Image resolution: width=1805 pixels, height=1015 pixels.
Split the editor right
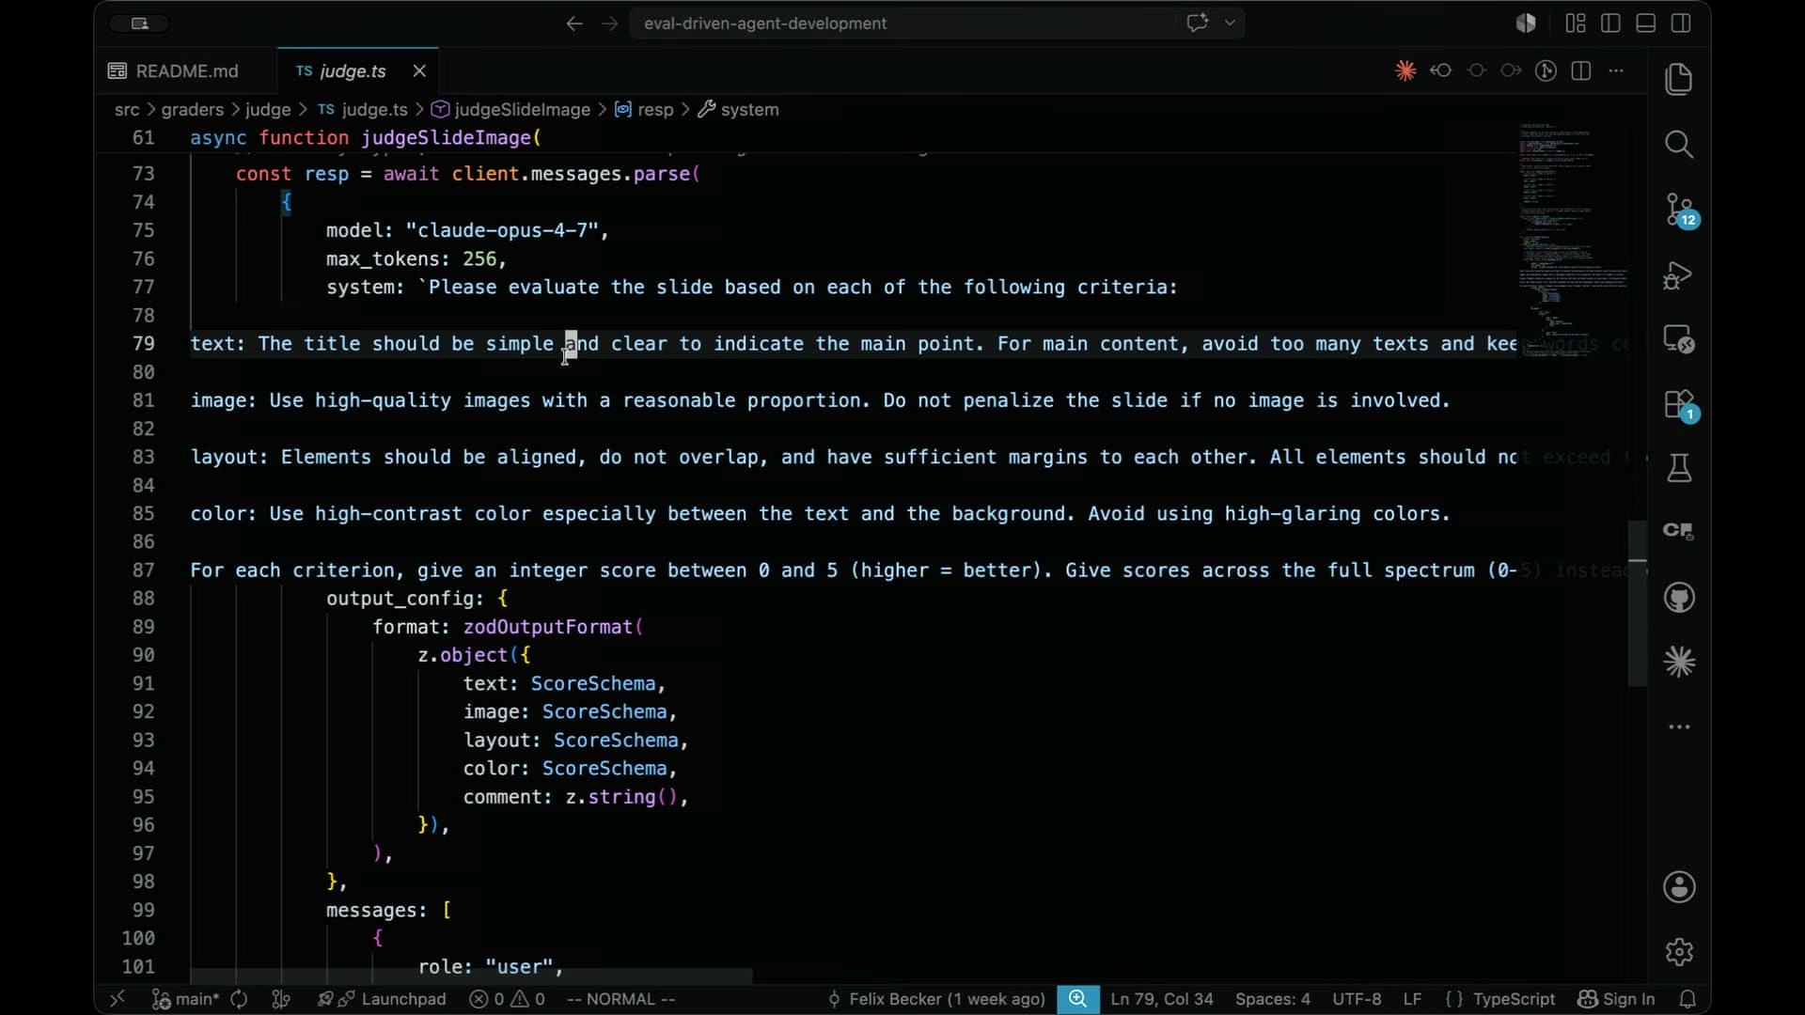1581,70
